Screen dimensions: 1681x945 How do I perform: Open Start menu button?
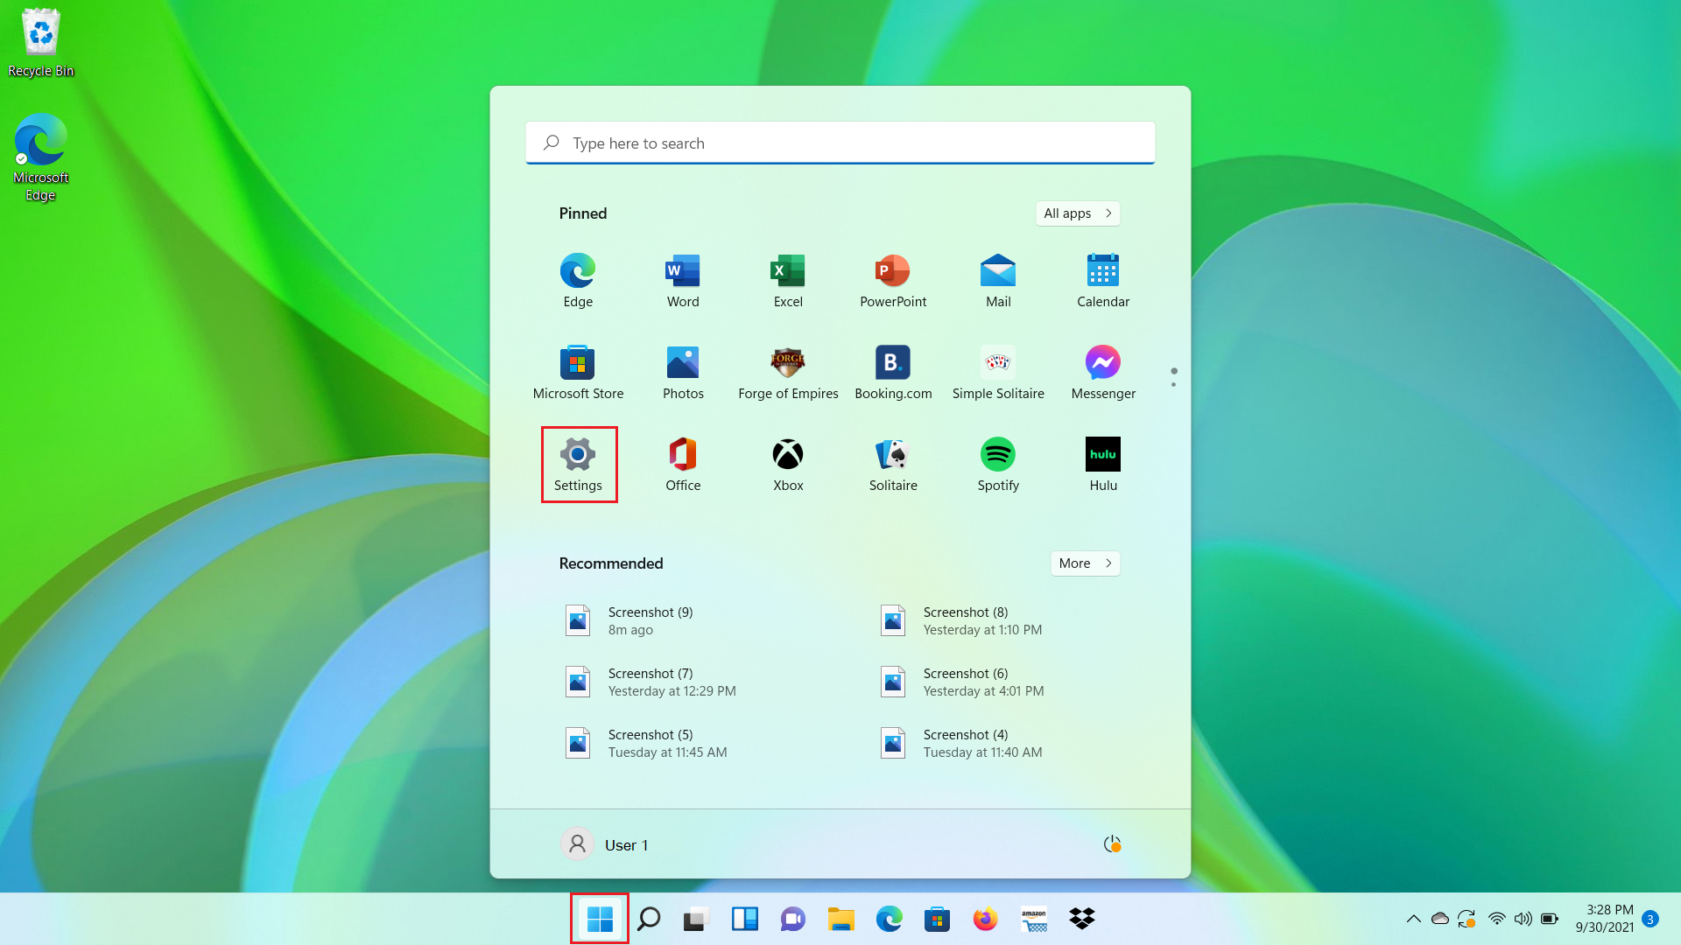(x=601, y=919)
